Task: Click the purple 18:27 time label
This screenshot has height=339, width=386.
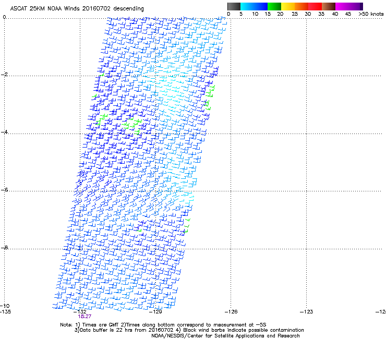Action: coord(85,317)
